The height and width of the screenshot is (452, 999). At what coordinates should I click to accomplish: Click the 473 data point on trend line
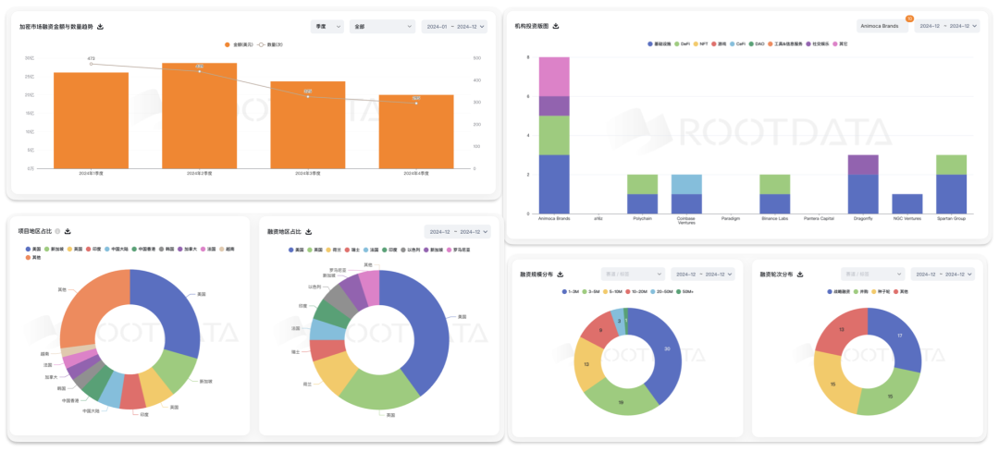pyautogui.click(x=91, y=64)
